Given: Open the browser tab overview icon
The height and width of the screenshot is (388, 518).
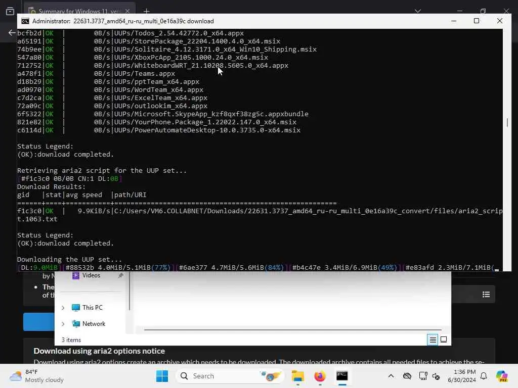Looking at the screenshot, I should click(x=10, y=11).
